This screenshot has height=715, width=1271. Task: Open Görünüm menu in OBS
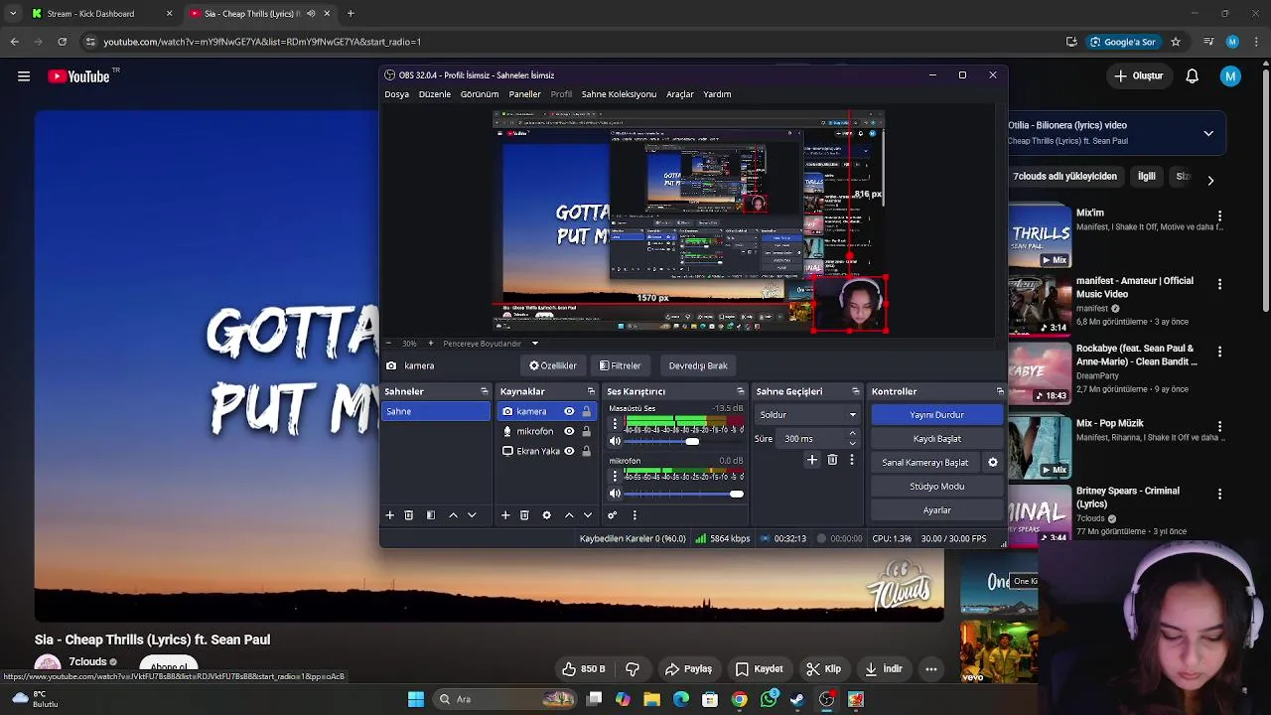[x=480, y=94]
